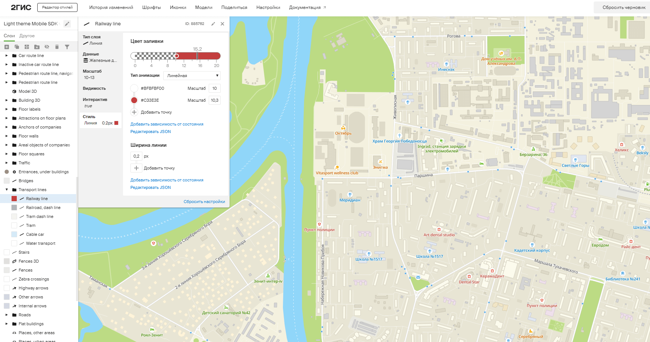Close the Railway line panel
This screenshot has width=650, height=342.
[223, 24]
